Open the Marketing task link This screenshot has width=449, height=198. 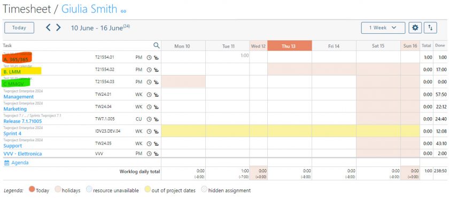coord(15,109)
